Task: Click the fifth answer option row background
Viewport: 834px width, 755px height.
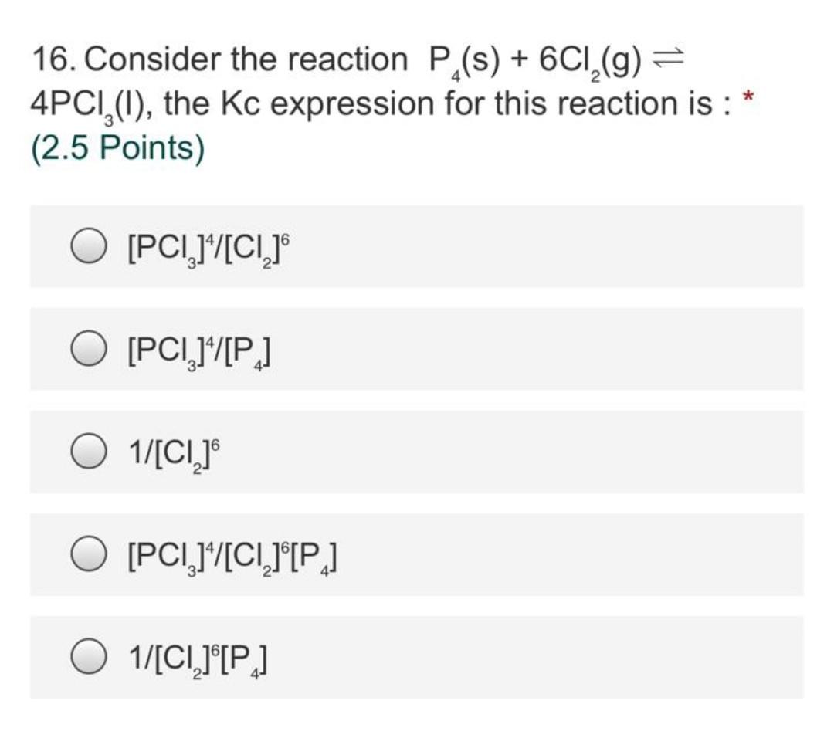Action: click(417, 657)
